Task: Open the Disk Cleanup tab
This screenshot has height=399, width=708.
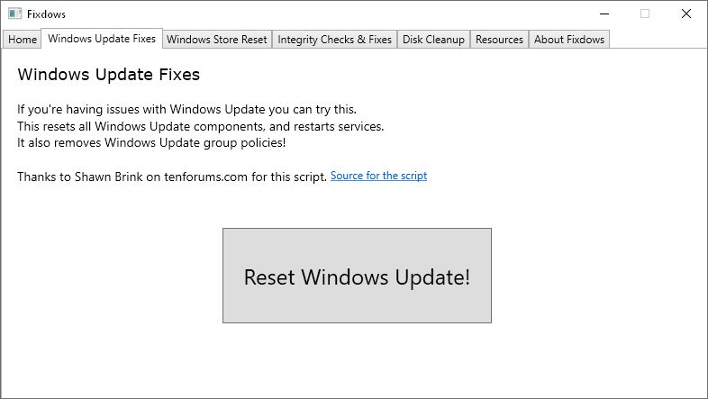Action: point(433,40)
